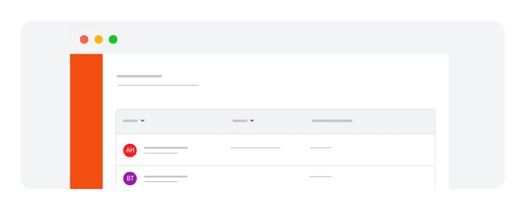Screen dimensions: 526x210
Task: Click the orange left sidebar
Action: (86, 121)
